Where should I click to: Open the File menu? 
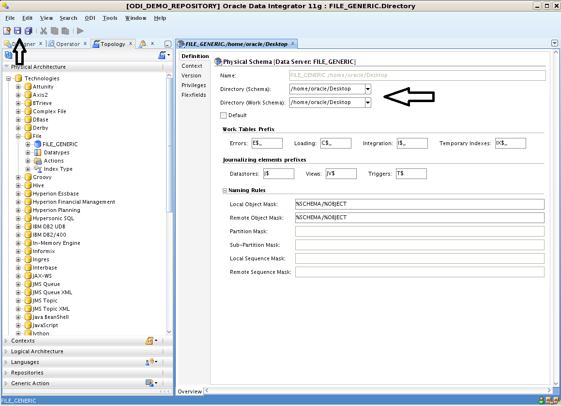tap(10, 18)
